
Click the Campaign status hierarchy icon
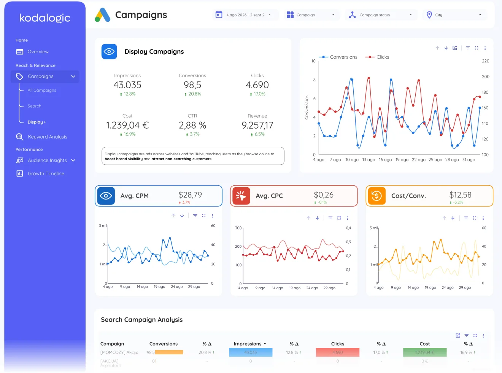pyautogui.click(x=352, y=15)
